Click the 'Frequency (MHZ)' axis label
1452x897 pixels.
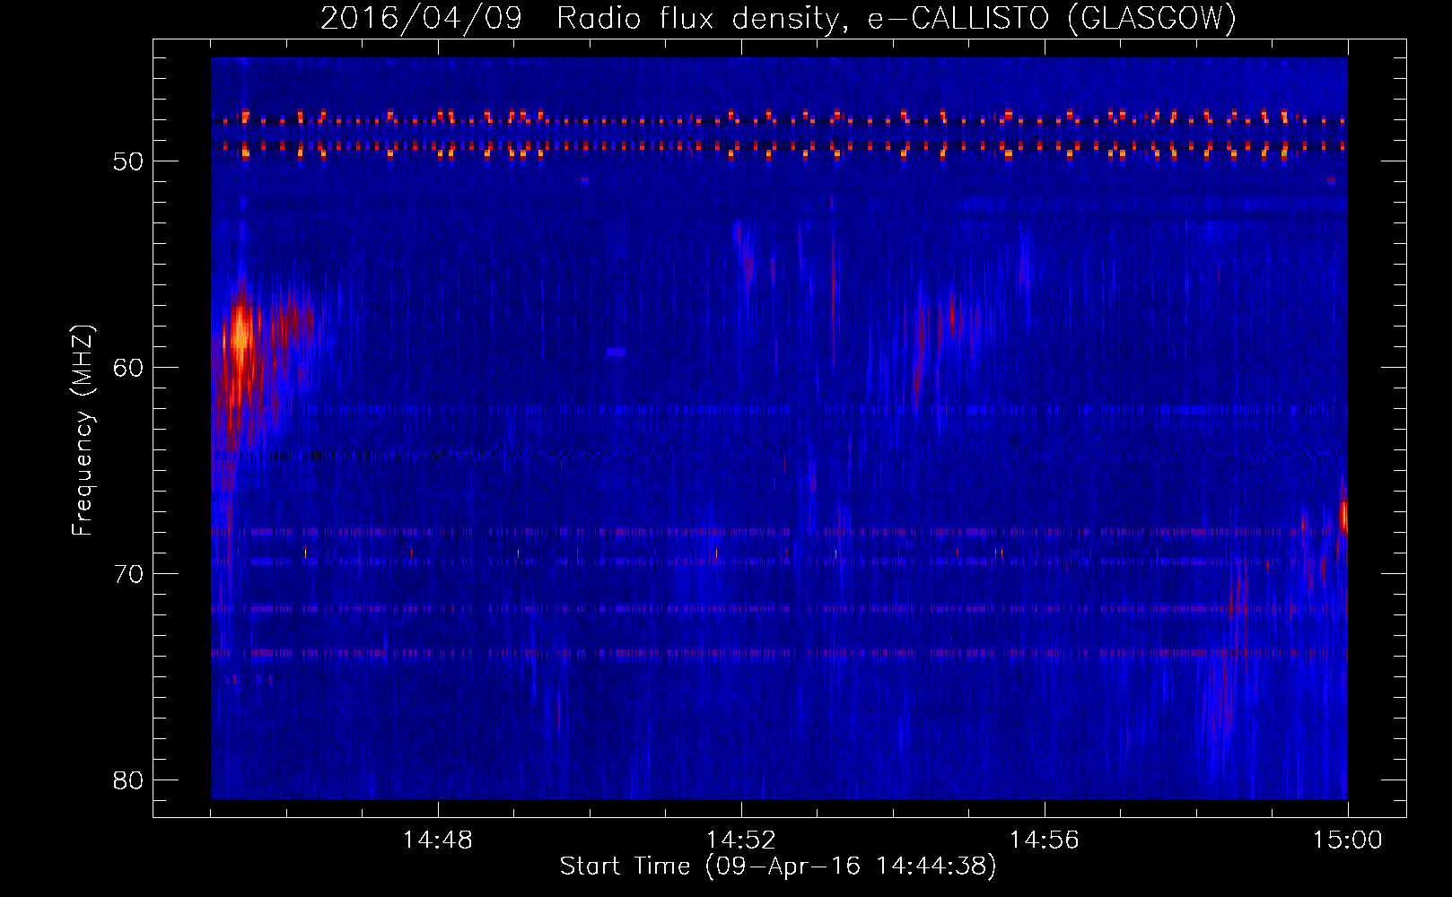coord(82,430)
